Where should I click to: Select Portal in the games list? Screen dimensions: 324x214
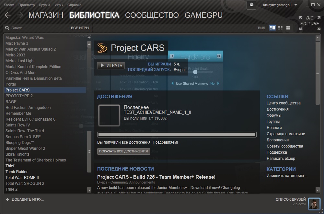[45, 84]
